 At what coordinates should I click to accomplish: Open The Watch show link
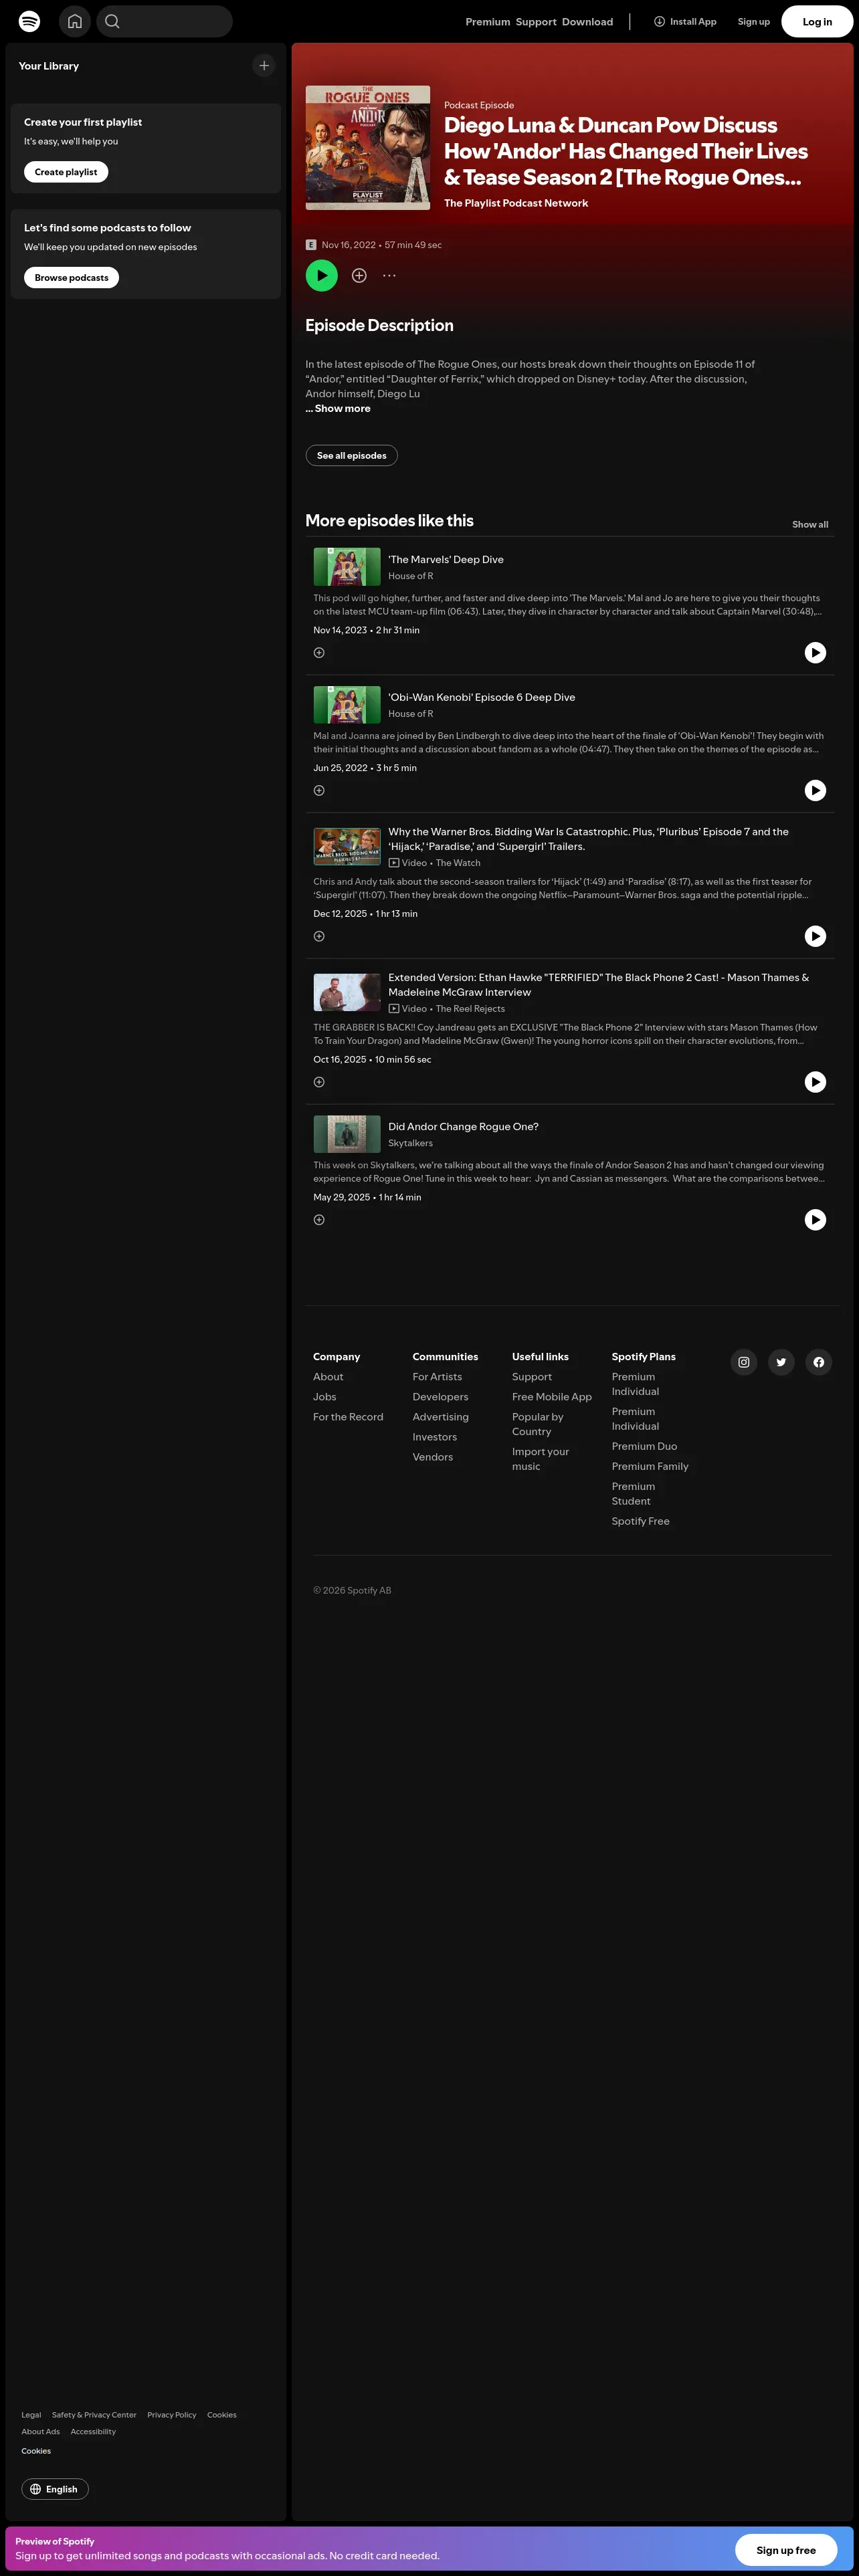click(458, 863)
